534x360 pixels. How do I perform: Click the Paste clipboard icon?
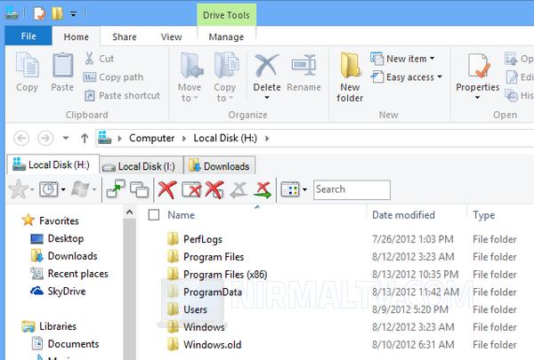point(62,65)
